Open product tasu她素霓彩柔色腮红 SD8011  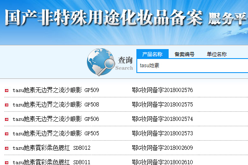pos(52,162)
